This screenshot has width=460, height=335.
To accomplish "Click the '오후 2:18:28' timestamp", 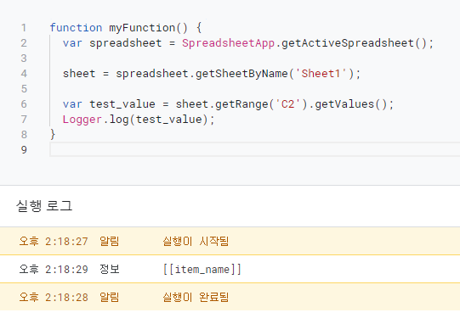I will click(54, 297).
